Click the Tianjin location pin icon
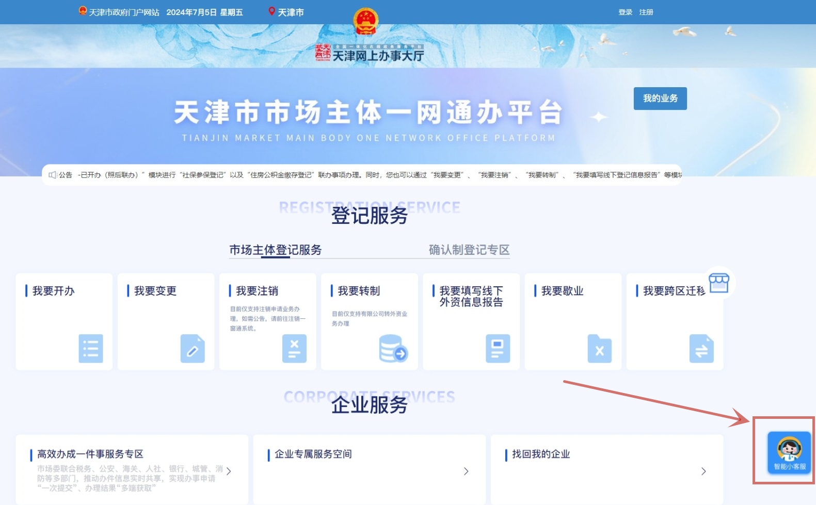 pyautogui.click(x=271, y=11)
